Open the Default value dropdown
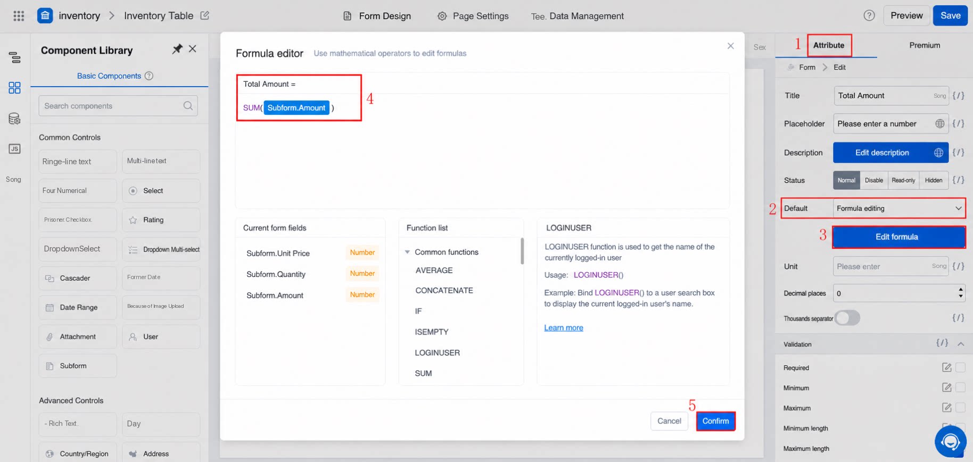Image resolution: width=973 pixels, height=462 pixels. point(899,208)
